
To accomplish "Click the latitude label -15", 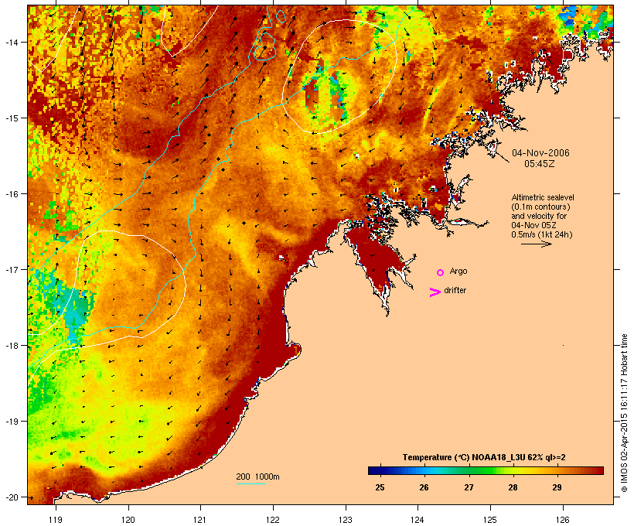I will coord(11,118).
